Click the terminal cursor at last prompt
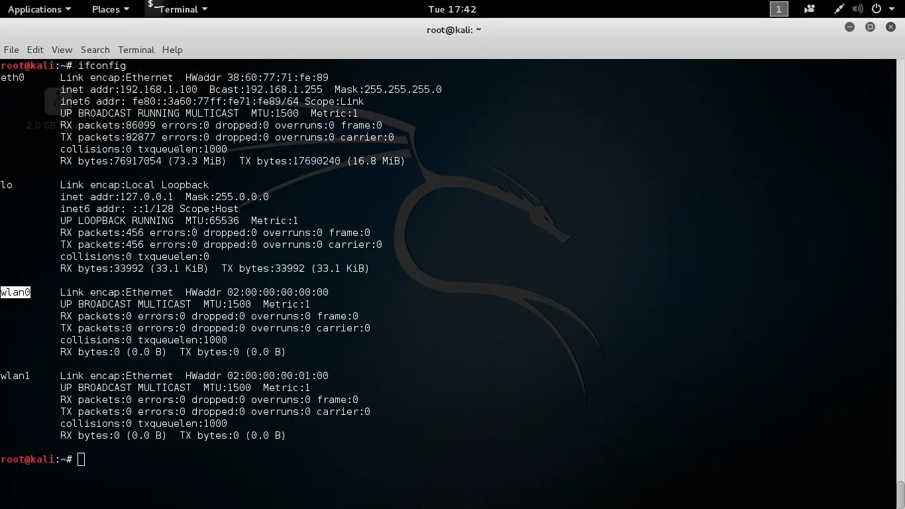 [81, 459]
